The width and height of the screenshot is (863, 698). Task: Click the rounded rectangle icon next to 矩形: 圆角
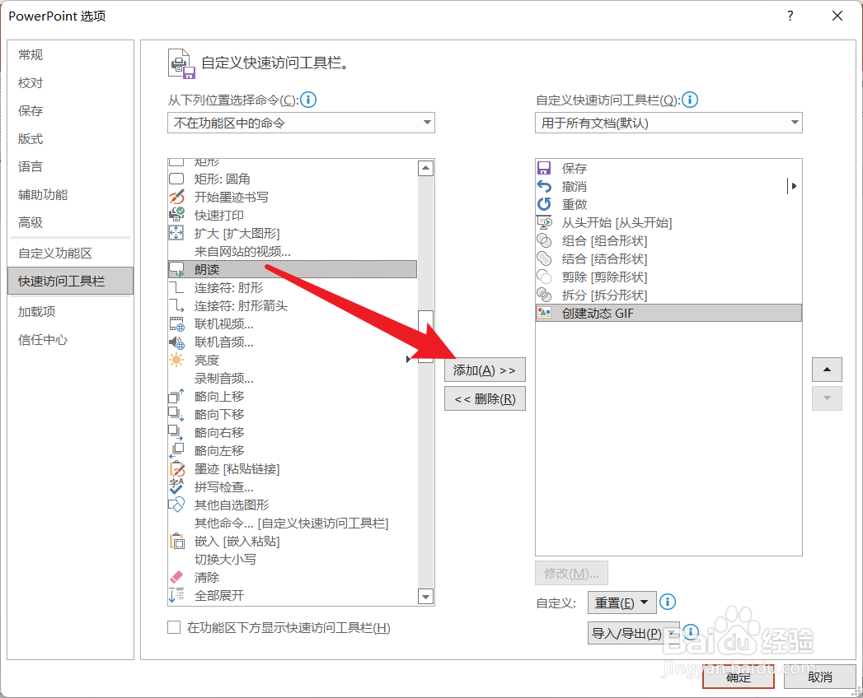pos(176,179)
